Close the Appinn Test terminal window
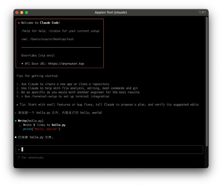 (17, 12)
